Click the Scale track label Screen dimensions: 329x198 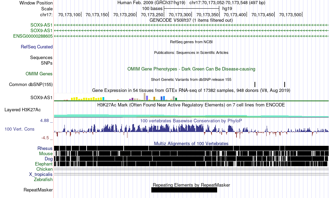tap(47, 9)
